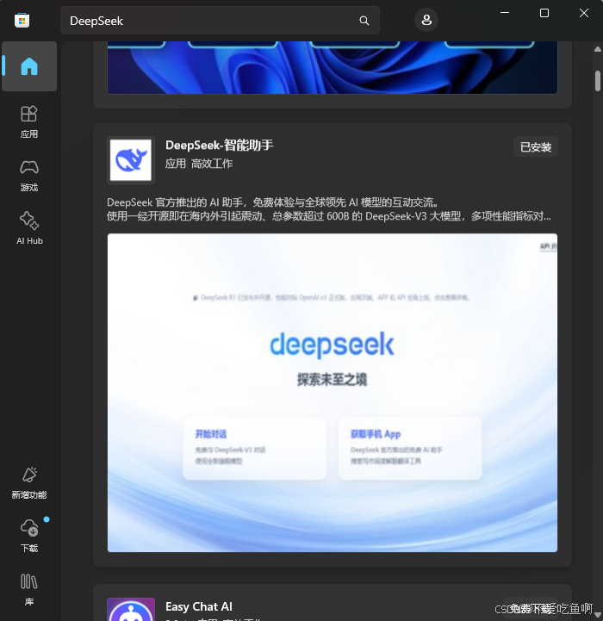
Task: Click the 应用 高效工作 category text
Action: (x=199, y=164)
